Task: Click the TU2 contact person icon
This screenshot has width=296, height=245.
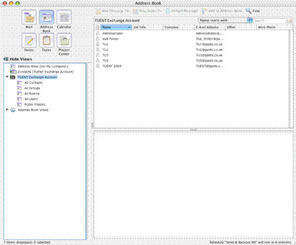Action: 98,50
